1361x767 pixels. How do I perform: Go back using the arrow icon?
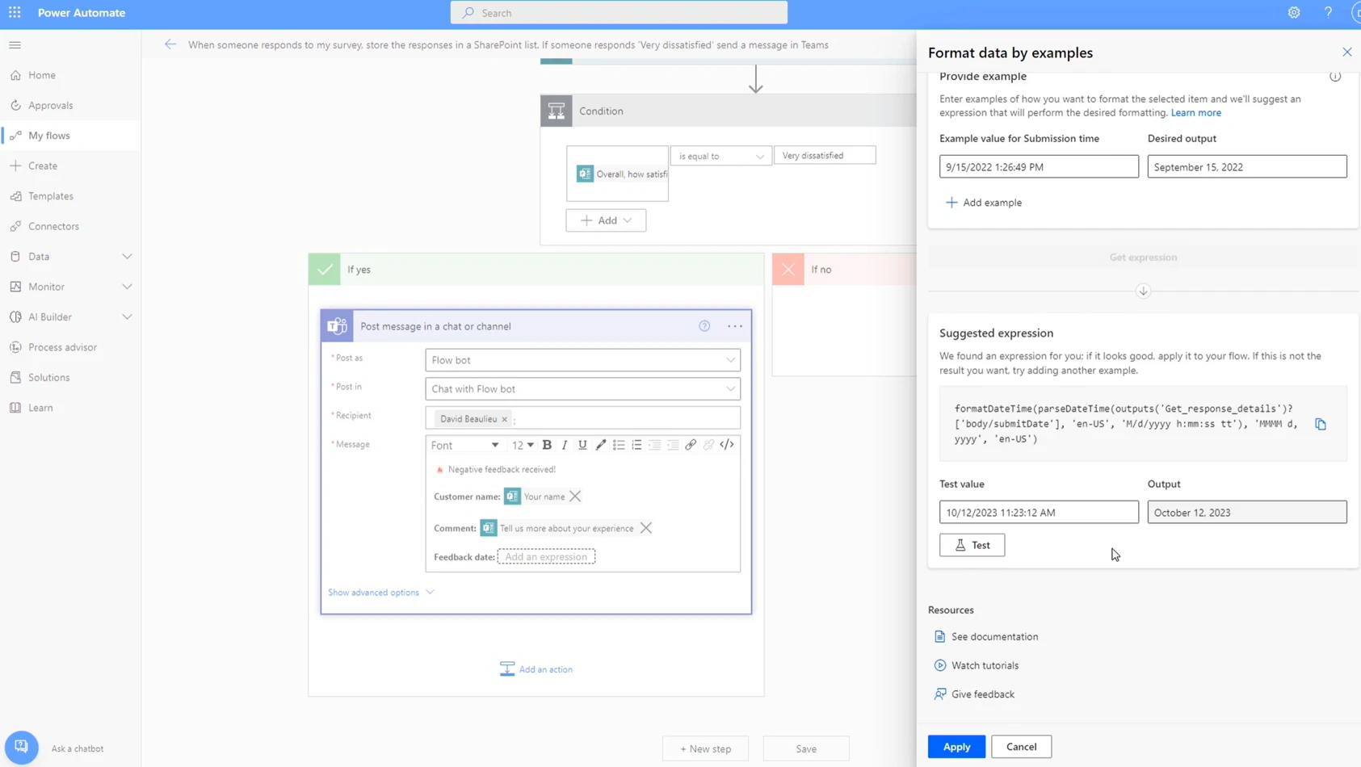pos(170,44)
